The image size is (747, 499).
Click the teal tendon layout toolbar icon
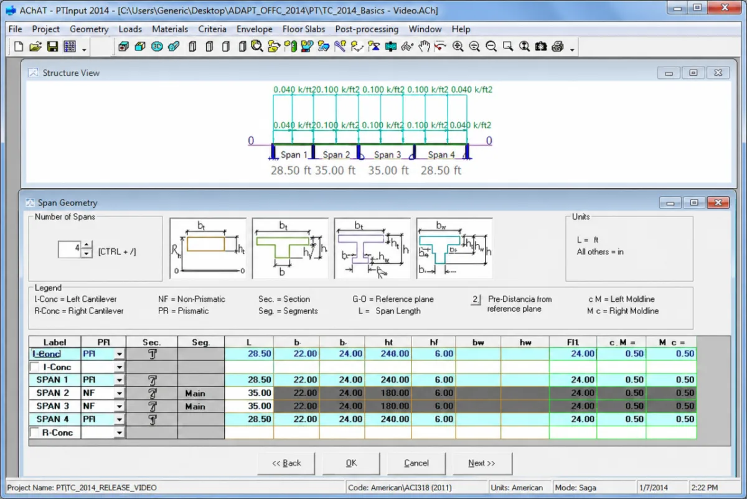(x=390, y=47)
